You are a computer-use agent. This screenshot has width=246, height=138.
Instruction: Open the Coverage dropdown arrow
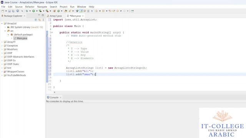43,11
